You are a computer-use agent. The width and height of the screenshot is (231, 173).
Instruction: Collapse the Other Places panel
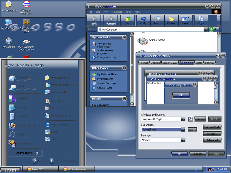pyautogui.click(x=124, y=68)
